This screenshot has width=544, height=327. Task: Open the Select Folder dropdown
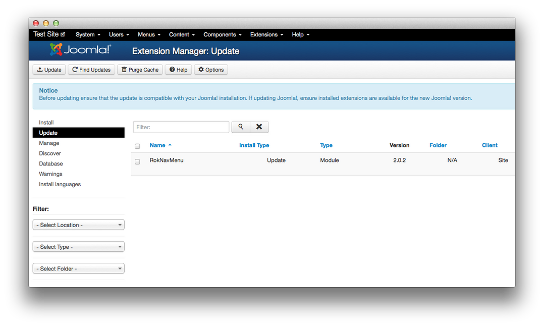(78, 268)
